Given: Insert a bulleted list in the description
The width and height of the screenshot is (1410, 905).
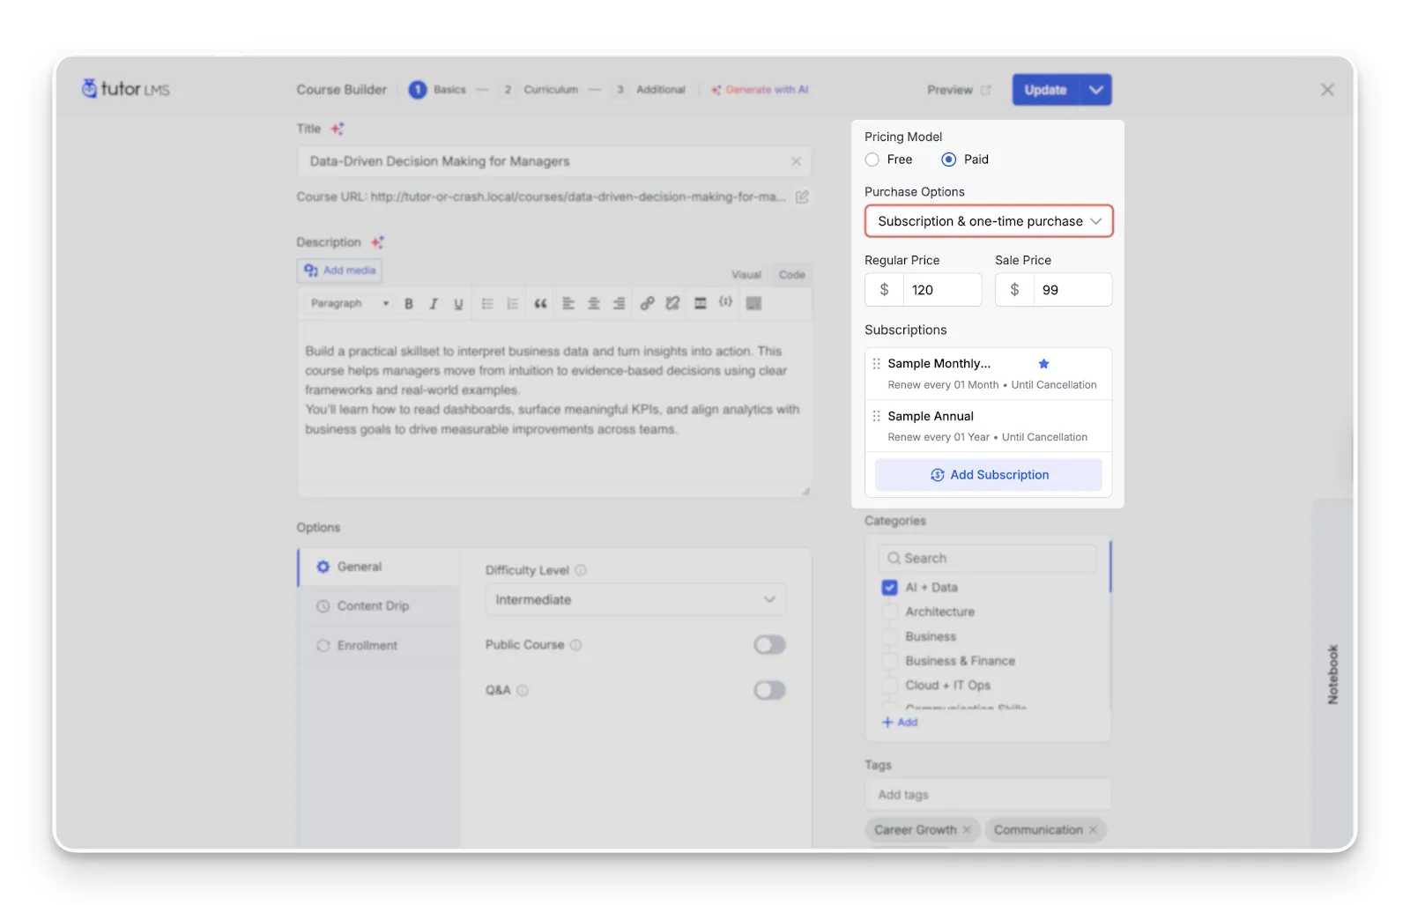Looking at the screenshot, I should pyautogui.click(x=487, y=304).
